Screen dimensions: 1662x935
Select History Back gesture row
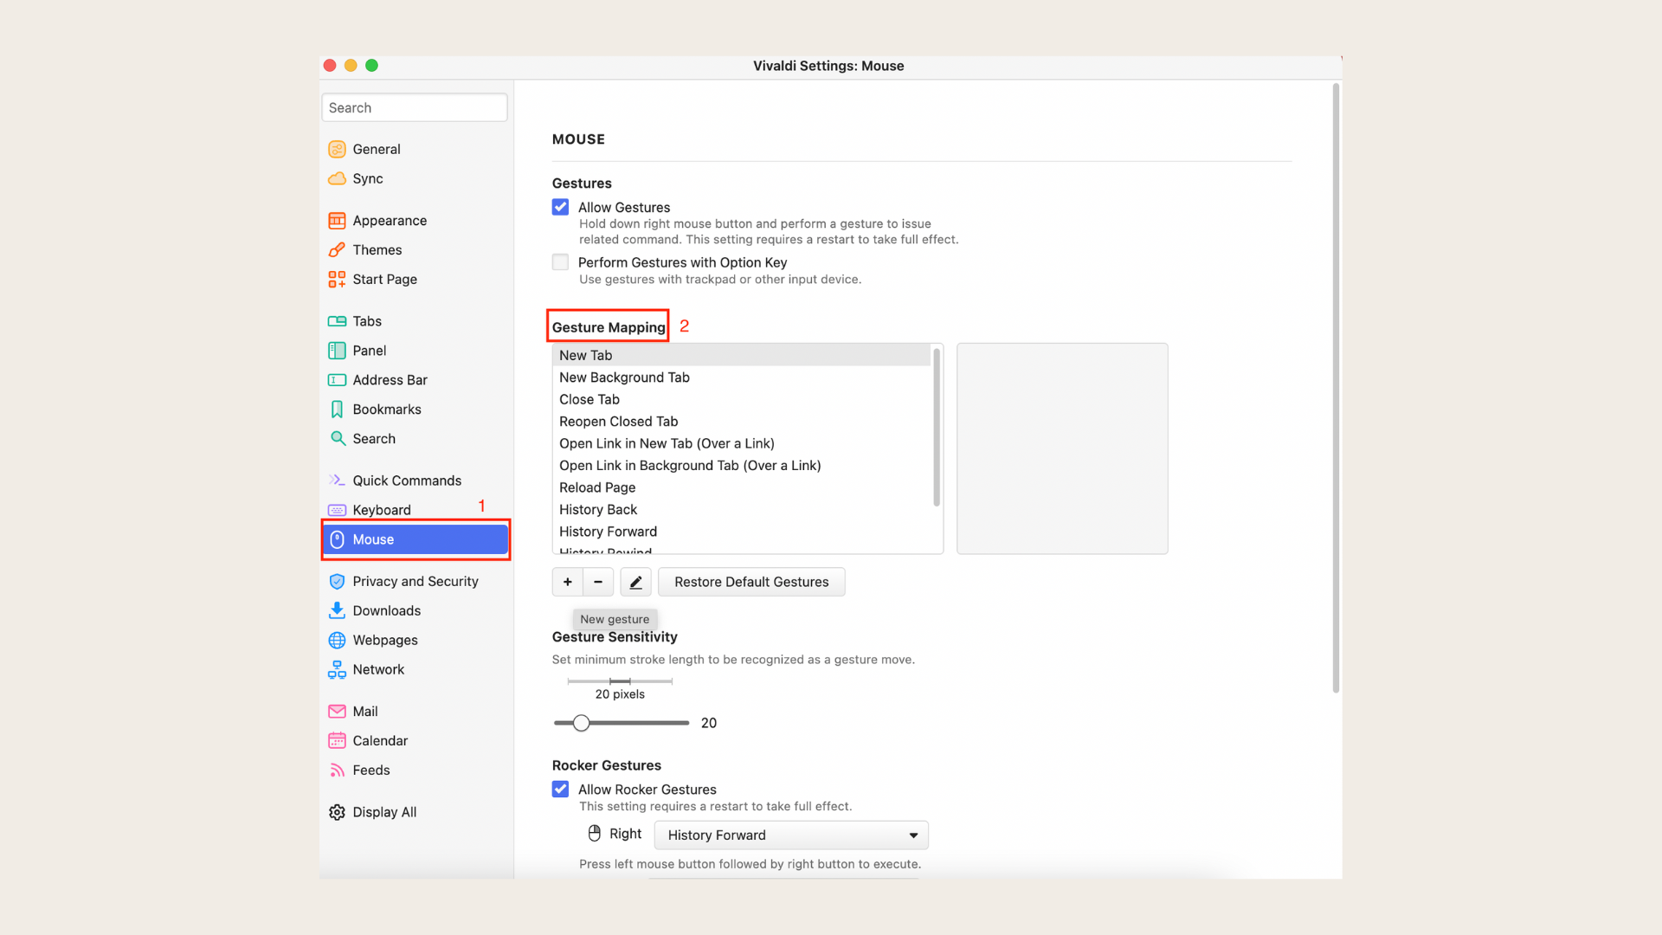(741, 510)
